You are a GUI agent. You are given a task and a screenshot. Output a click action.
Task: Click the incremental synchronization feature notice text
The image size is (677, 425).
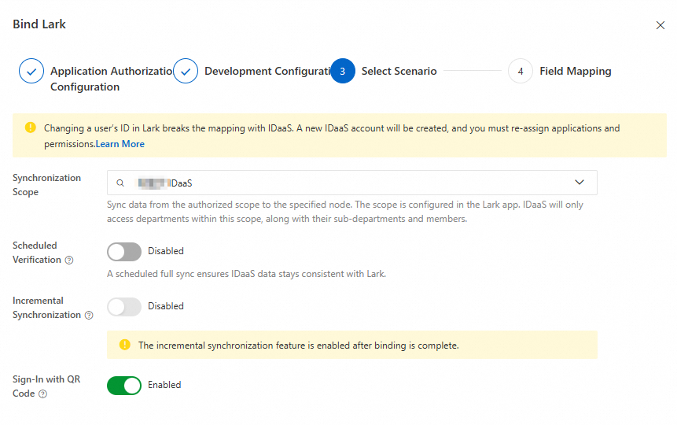(298, 345)
